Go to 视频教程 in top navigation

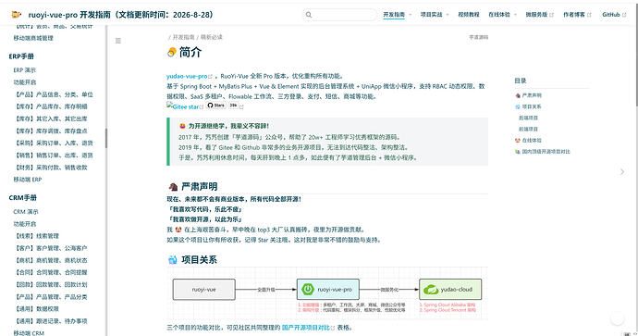click(469, 15)
